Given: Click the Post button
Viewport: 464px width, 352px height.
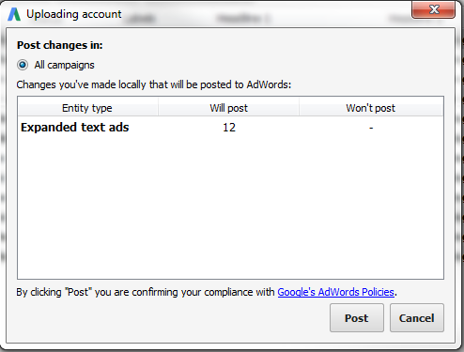Looking at the screenshot, I should pyautogui.click(x=357, y=318).
